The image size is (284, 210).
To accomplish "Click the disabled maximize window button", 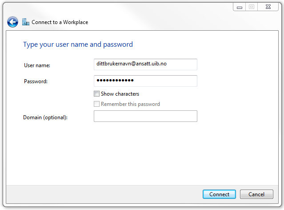I will (x=251, y=7).
